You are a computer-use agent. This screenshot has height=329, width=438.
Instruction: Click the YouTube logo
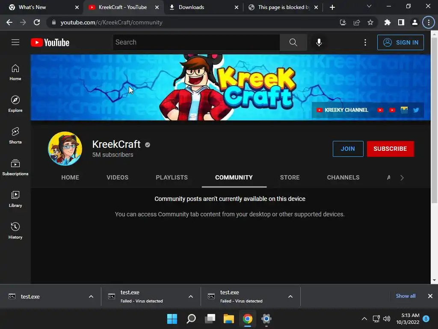pyautogui.click(x=50, y=42)
